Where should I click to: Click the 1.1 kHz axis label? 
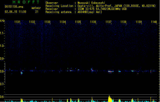2,33
